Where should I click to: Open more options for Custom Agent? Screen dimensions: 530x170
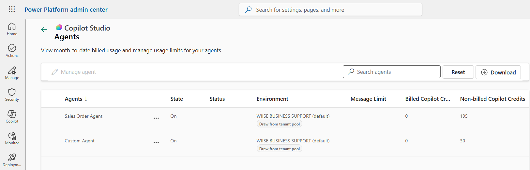coord(156,143)
